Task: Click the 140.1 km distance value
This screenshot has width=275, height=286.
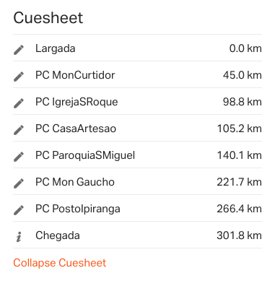Action: [240, 155]
